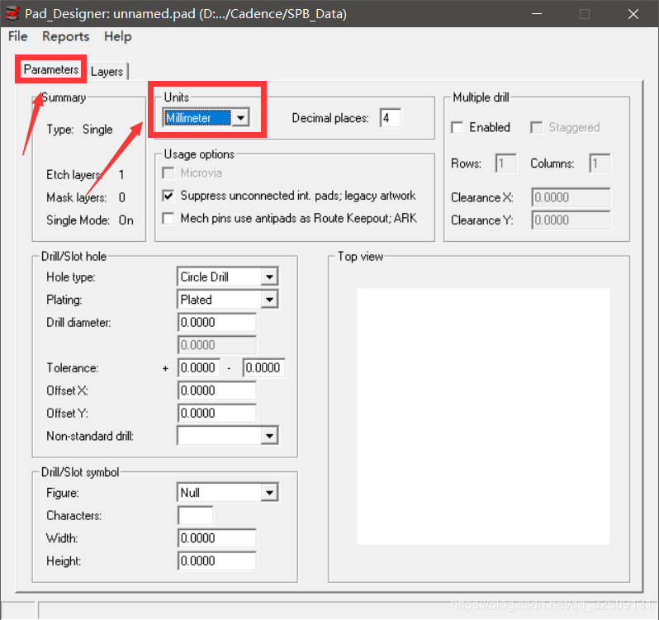Click the Pad Designer app icon in title bar

click(12, 13)
